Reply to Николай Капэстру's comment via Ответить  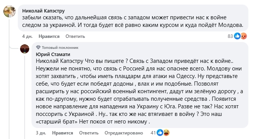tap(75, 36)
